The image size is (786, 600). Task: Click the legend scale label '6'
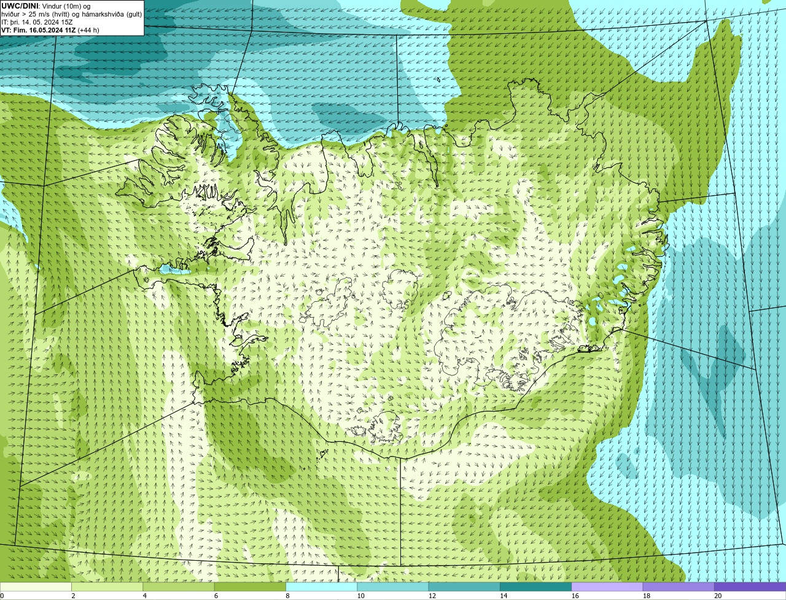point(216,596)
